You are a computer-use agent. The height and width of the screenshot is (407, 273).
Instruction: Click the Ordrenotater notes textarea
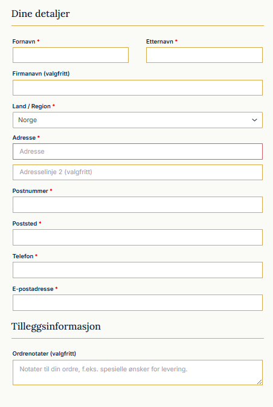tap(138, 373)
